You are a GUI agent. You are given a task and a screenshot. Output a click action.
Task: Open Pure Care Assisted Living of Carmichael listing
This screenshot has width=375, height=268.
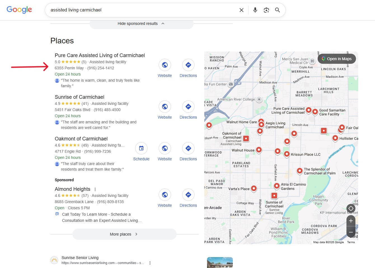point(100,55)
